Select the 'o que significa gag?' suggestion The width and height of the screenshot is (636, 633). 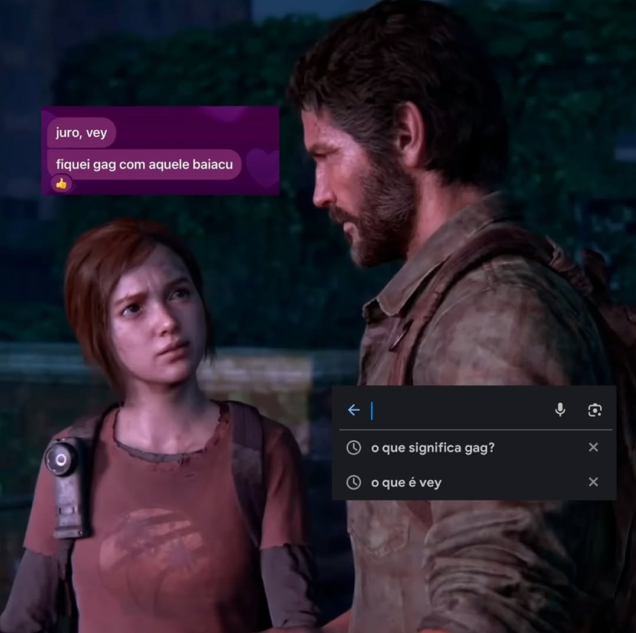pos(433,448)
